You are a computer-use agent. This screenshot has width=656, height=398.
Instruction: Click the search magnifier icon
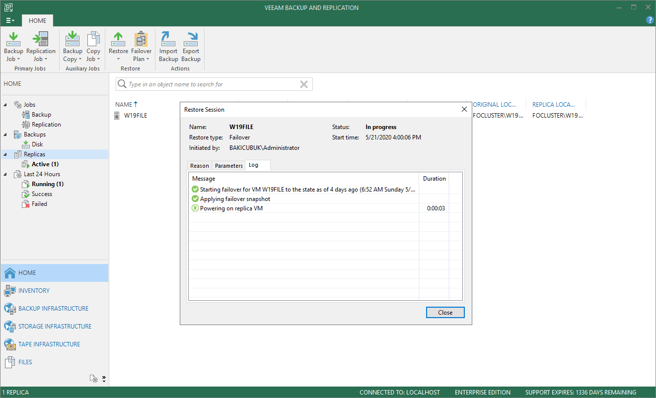pos(122,84)
